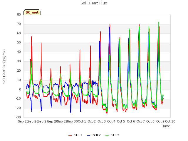Toggle the SHF1 legend entry
Screen dimensions: 188x141
pyautogui.click(x=75, y=135)
